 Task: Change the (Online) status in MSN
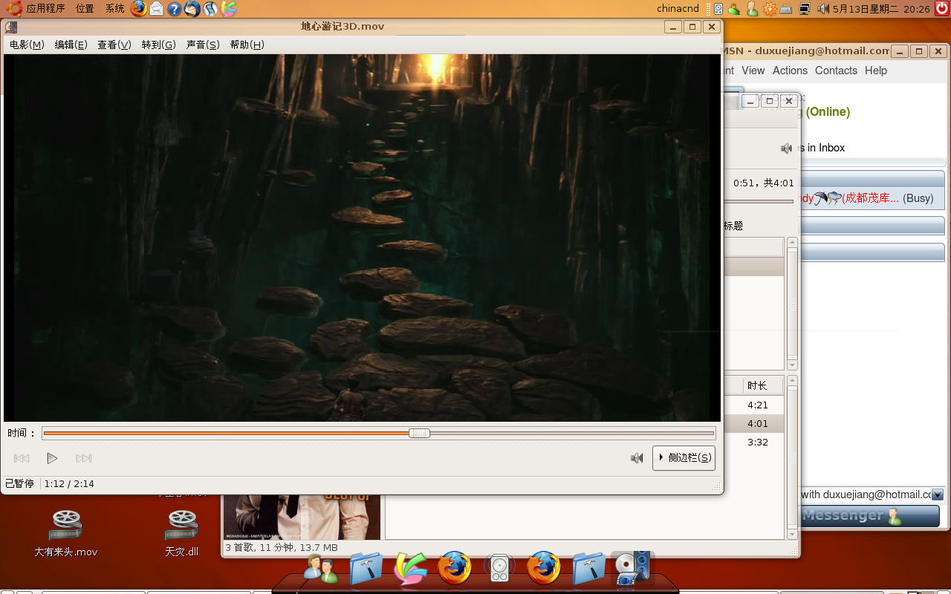click(828, 112)
